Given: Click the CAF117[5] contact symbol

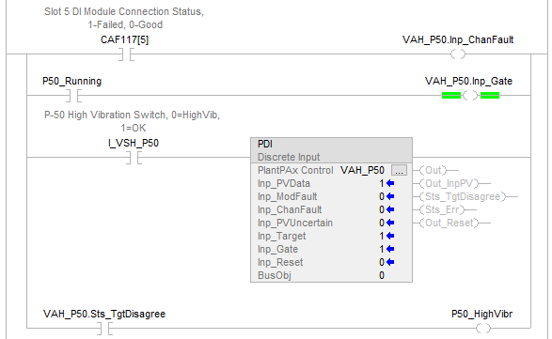Looking at the screenshot, I should pos(126,54).
